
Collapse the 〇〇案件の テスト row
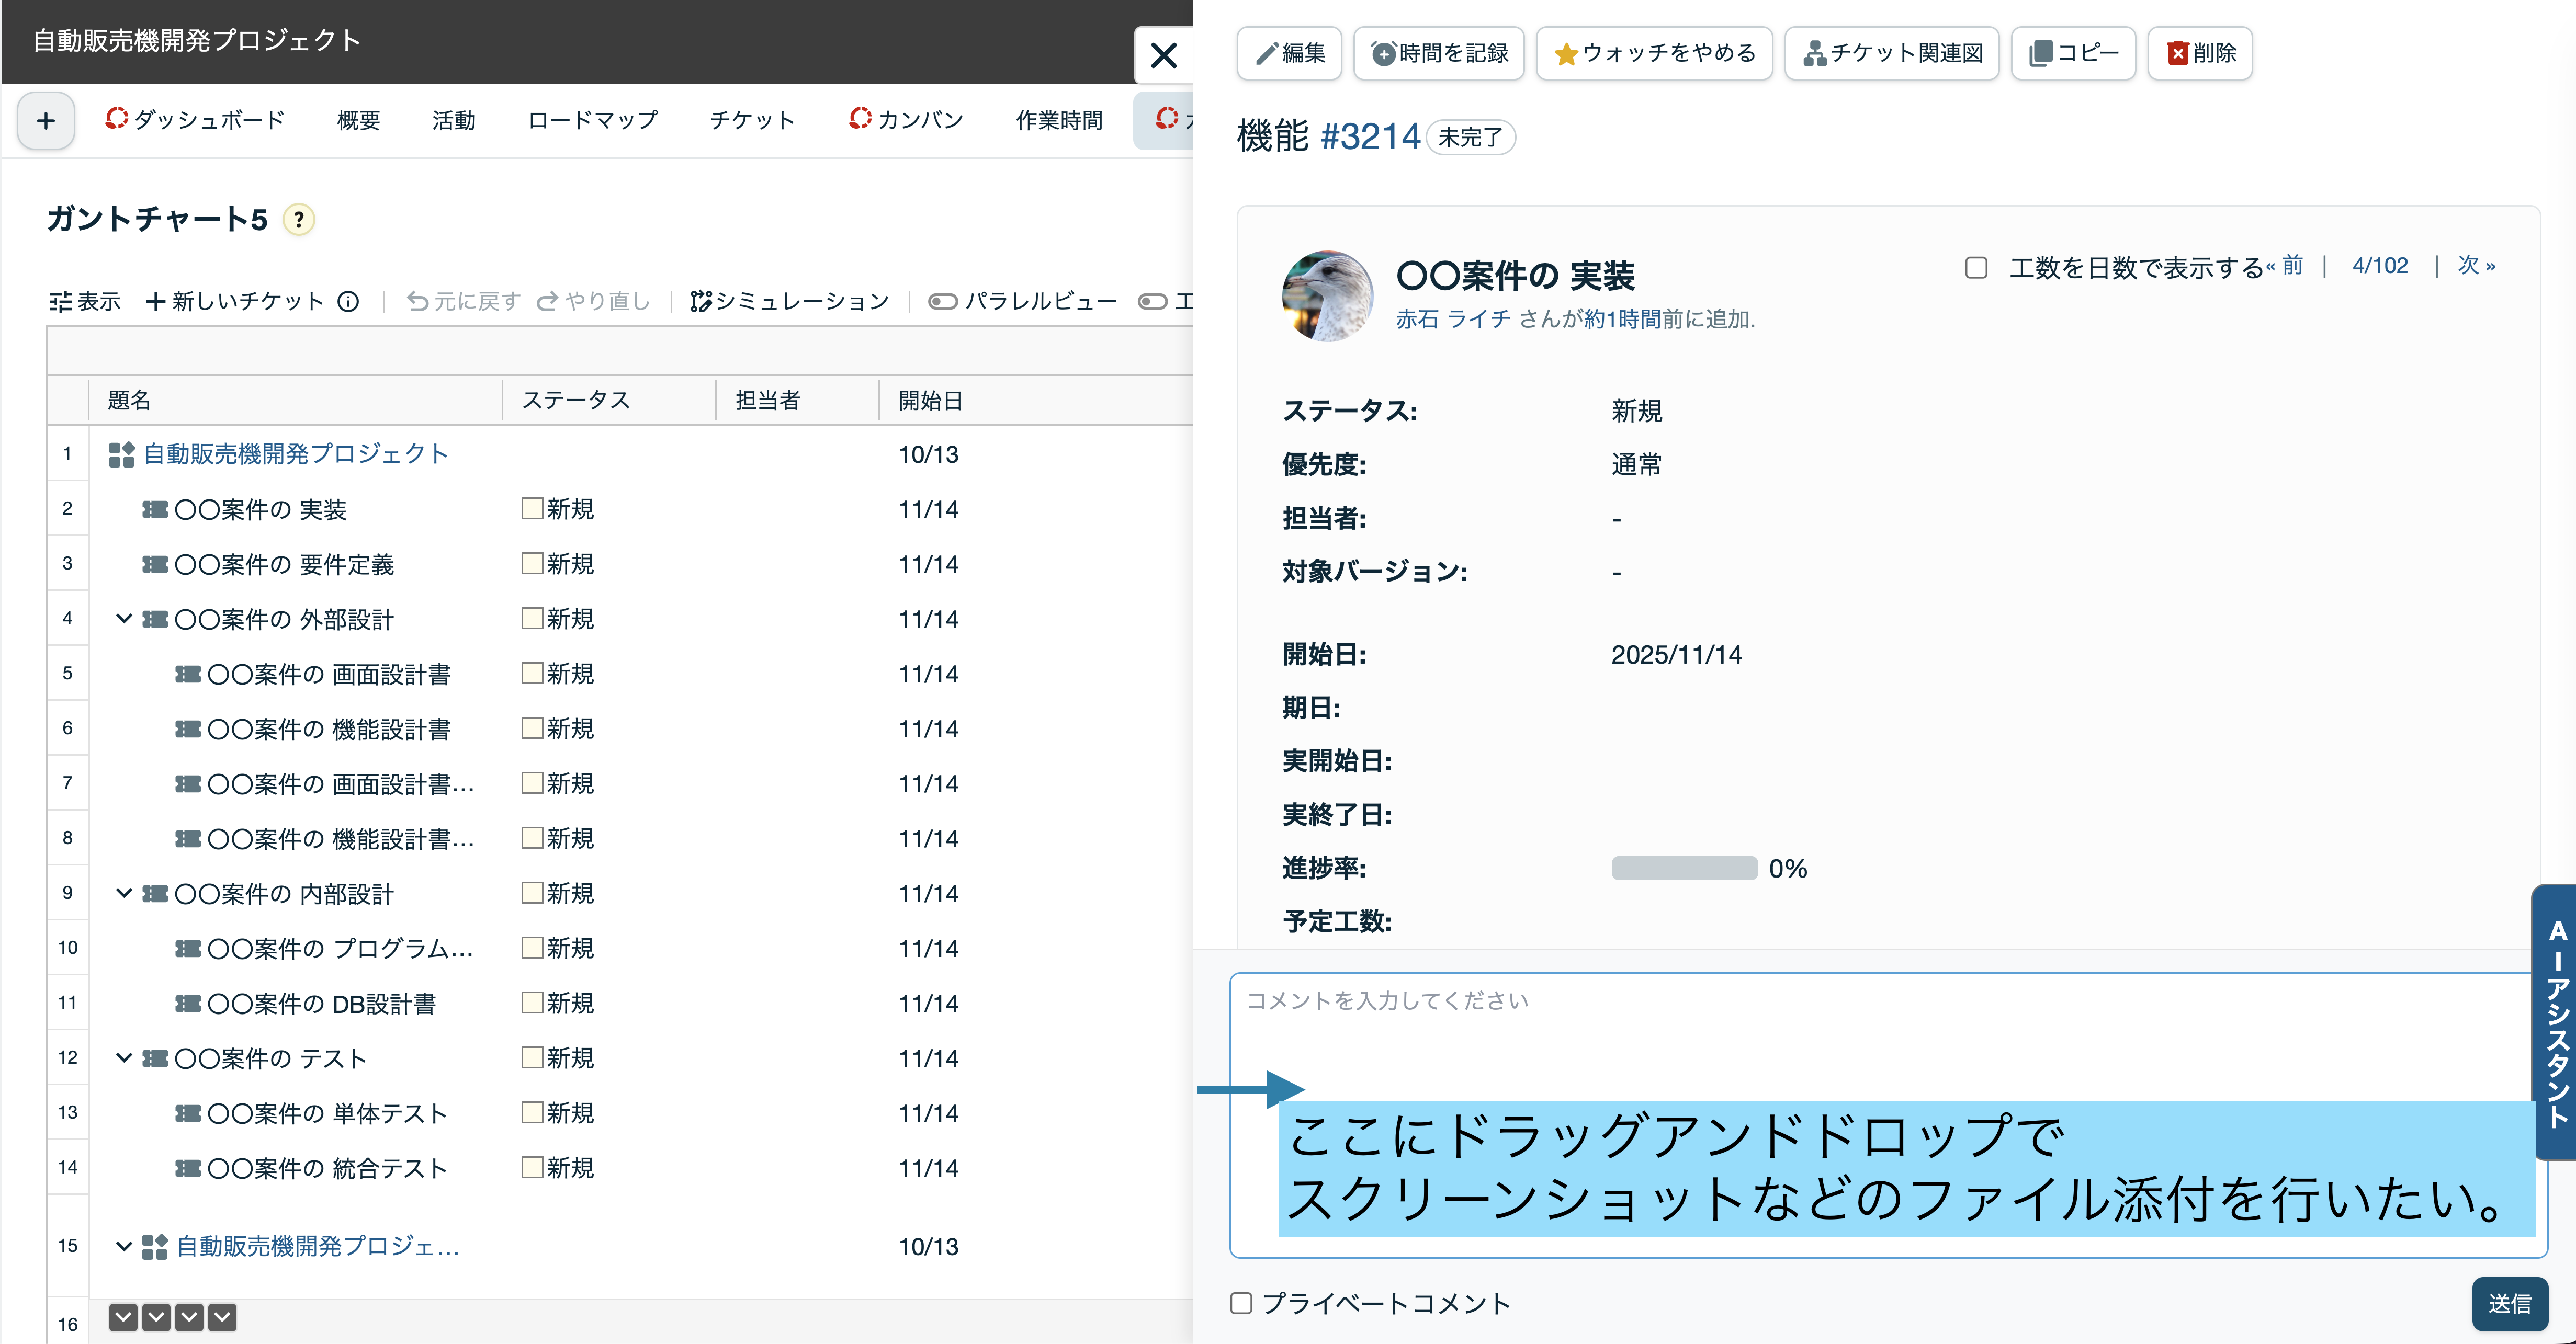124,1057
